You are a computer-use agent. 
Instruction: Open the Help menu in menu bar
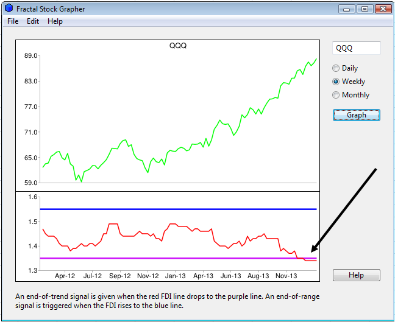click(55, 21)
